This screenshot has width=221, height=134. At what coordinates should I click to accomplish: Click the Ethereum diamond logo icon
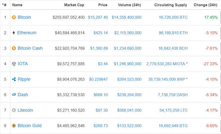point(14,33)
